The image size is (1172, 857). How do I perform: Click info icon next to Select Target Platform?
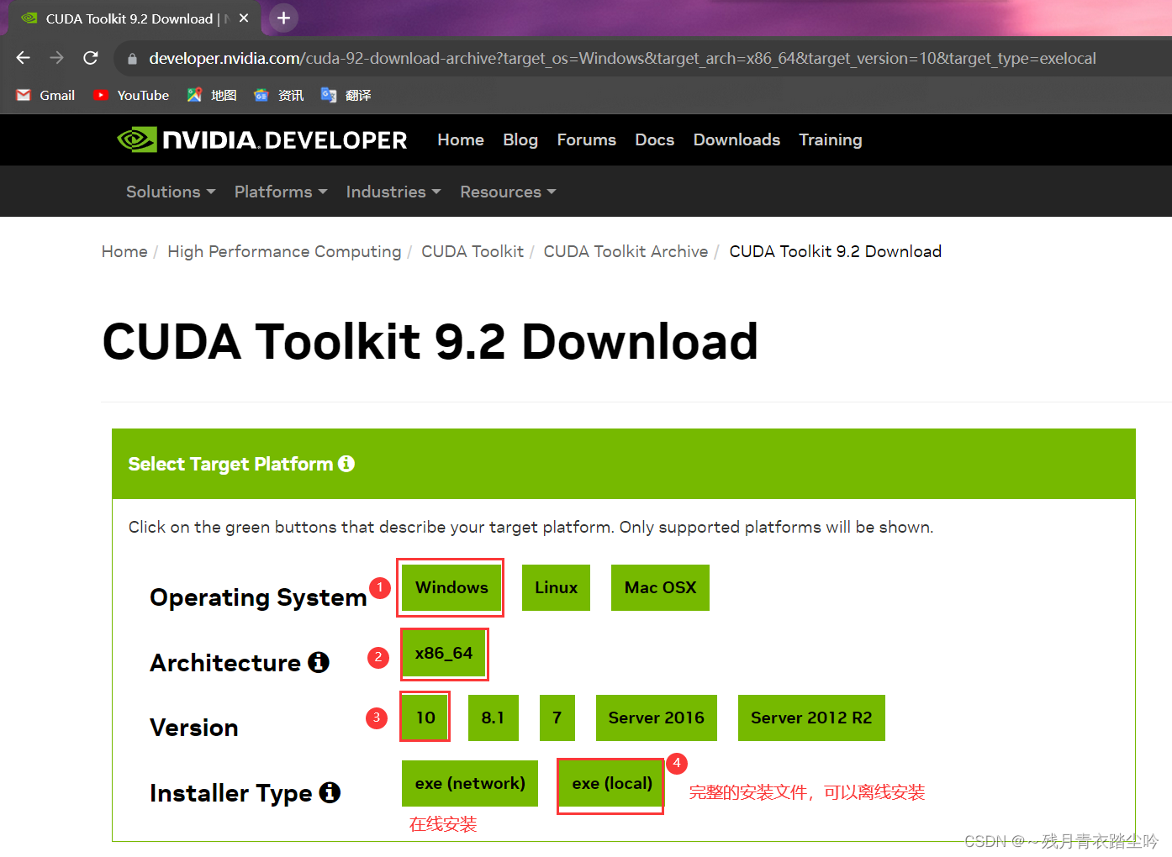point(346,464)
